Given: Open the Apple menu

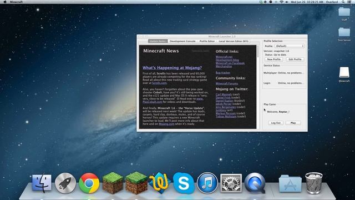Looking at the screenshot, I should point(5,2).
